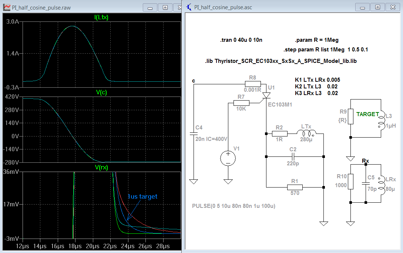Screen dimensions: 403x253
Task: Click the waveform window icon of PI_half_cosine_pulse.raw
Action: coord(7,7)
